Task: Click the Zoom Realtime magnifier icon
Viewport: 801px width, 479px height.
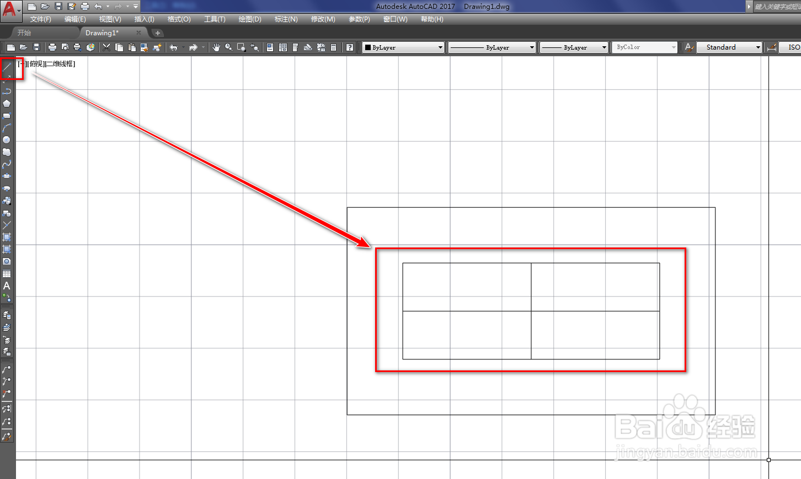Action: 228,47
